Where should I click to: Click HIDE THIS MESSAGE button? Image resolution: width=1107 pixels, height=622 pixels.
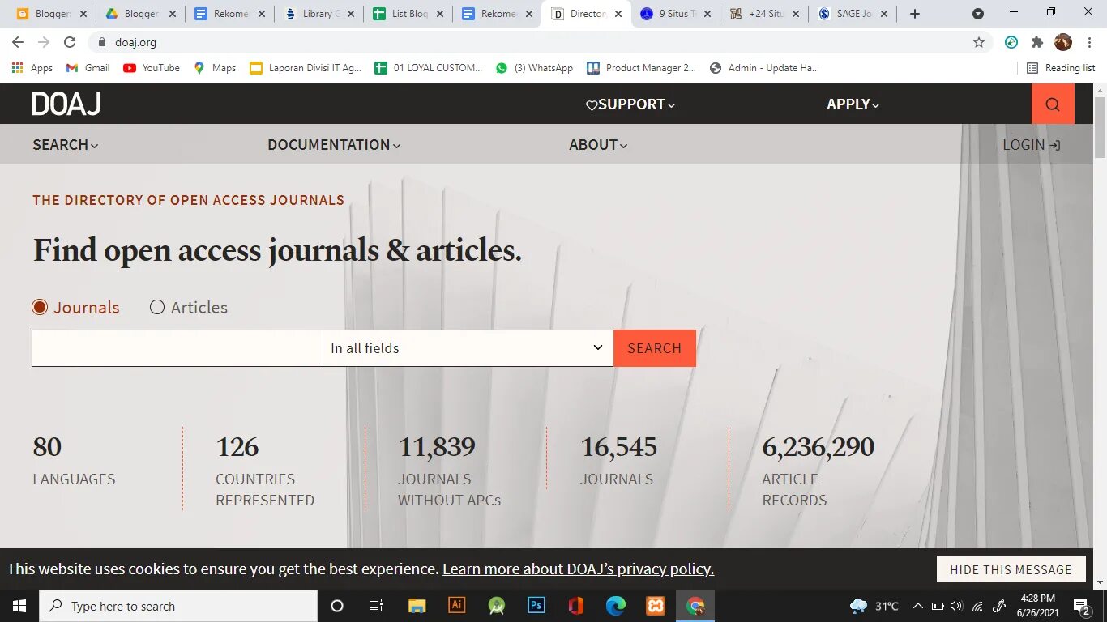tap(1011, 569)
